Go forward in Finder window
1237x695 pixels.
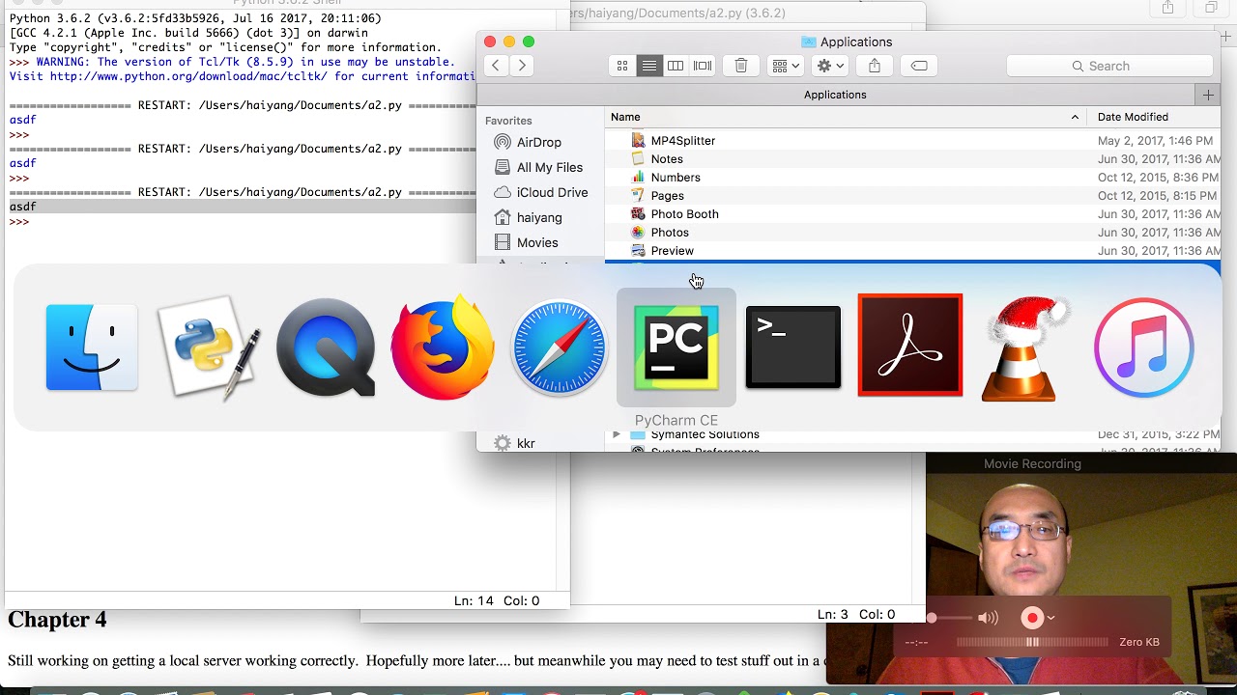tap(522, 66)
